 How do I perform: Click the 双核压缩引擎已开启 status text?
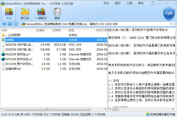pyautogui.click(x=163, y=114)
